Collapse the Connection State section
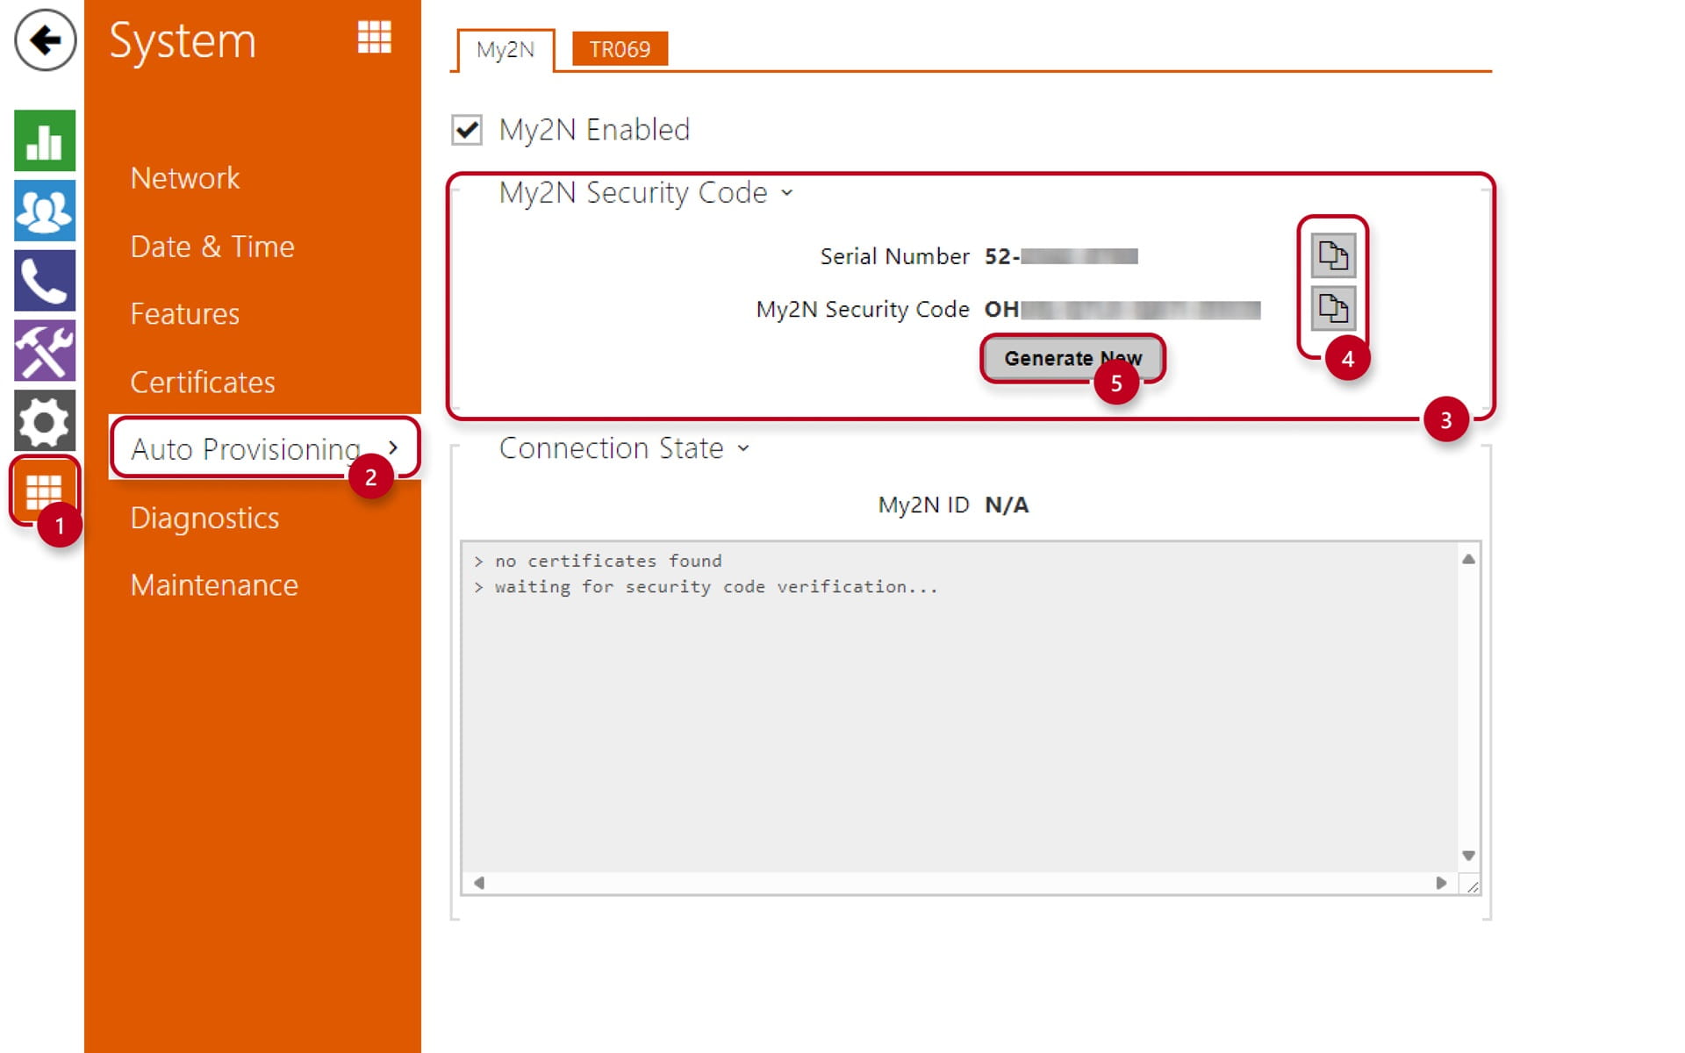This screenshot has width=1685, height=1053. coord(743,448)
